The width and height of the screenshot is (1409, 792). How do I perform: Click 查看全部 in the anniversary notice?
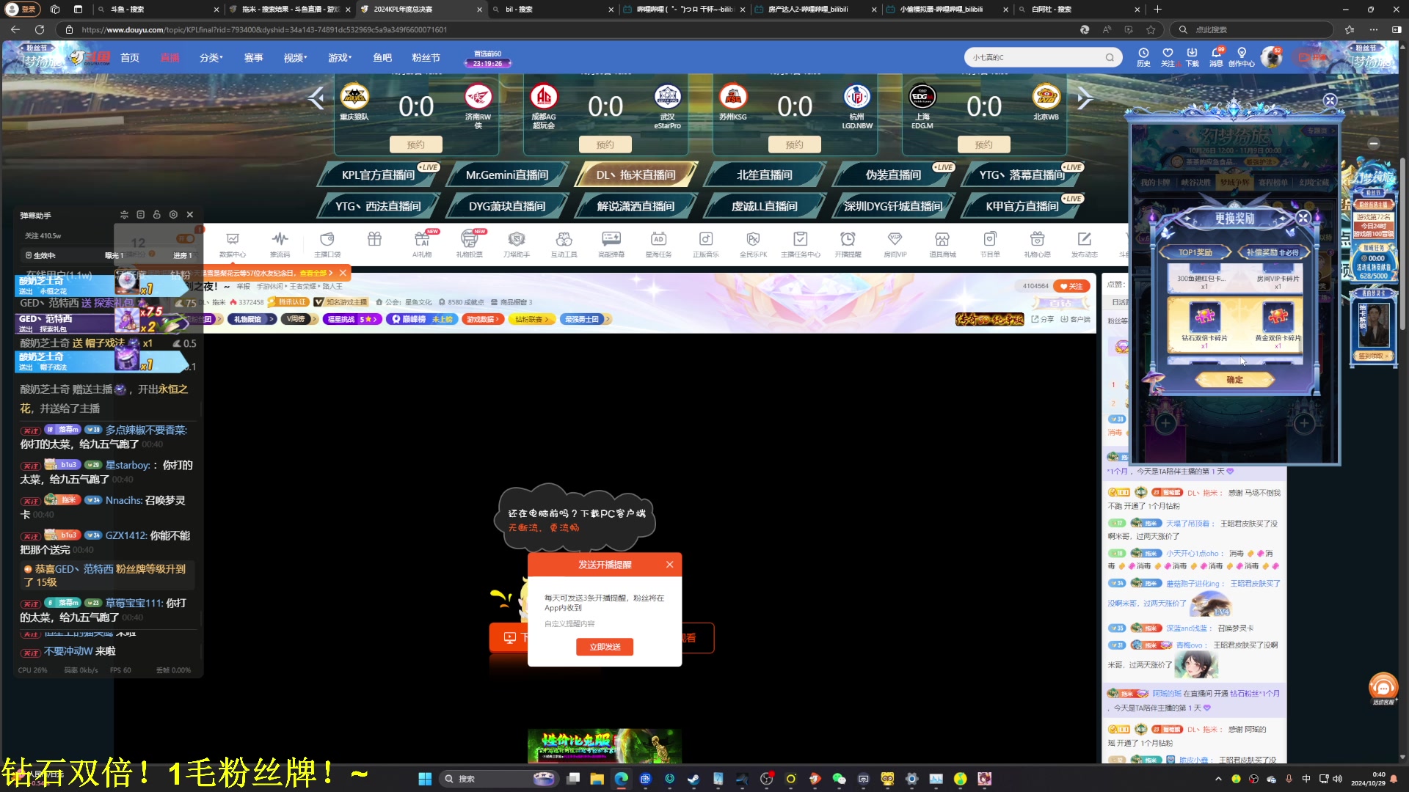[316, 273]
